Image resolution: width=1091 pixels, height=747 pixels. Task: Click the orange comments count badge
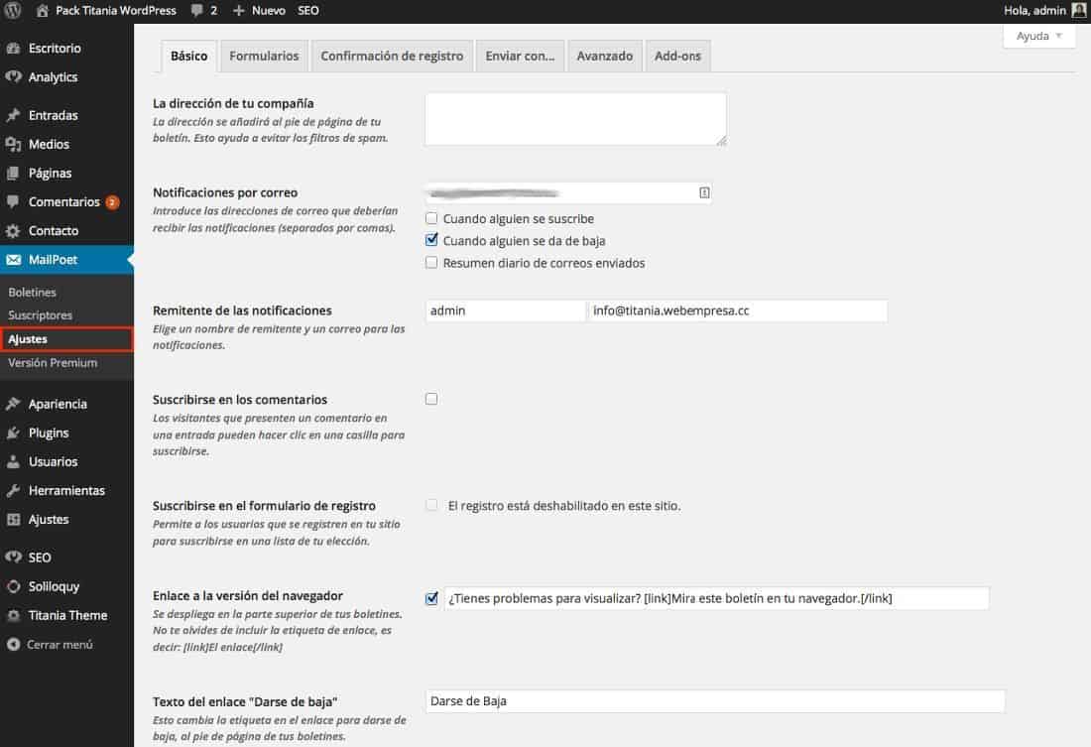pos(112,202)
